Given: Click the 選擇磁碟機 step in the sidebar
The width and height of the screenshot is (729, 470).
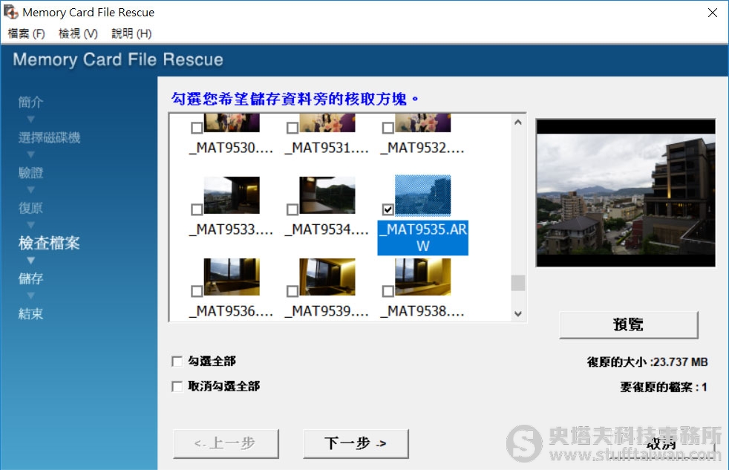Looking at the screenshot, I should point(49,137).
